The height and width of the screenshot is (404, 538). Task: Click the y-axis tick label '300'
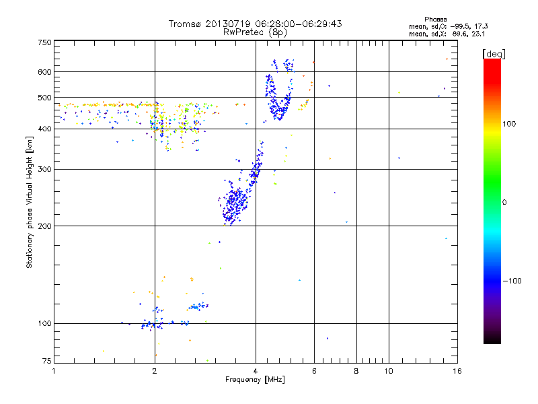[44, 169]
